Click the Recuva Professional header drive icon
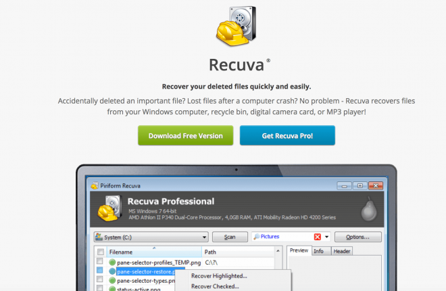This screenshot has height=291, width=446. point(109,208)
